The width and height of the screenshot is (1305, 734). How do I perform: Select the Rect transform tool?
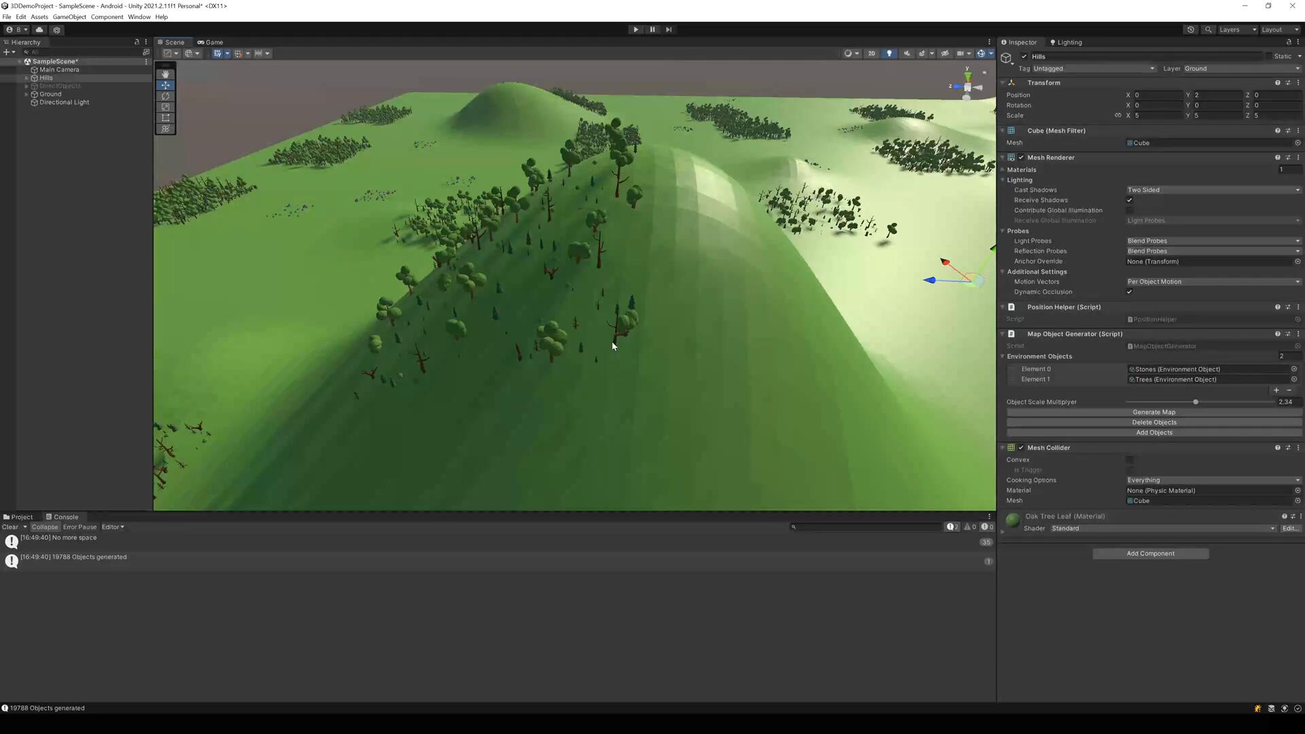click(x=165, y=118)
